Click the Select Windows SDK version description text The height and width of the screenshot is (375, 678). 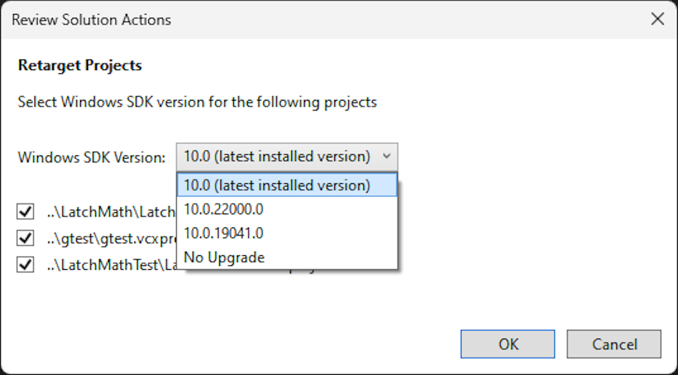click(x=197, y=103)
